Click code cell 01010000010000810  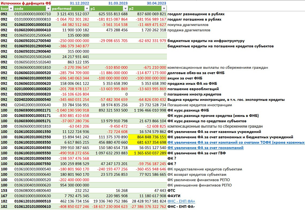coord(32,19)
